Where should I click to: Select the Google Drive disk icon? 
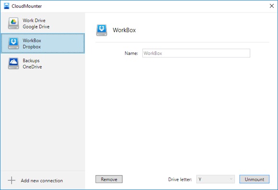click(x=13, y=23)
